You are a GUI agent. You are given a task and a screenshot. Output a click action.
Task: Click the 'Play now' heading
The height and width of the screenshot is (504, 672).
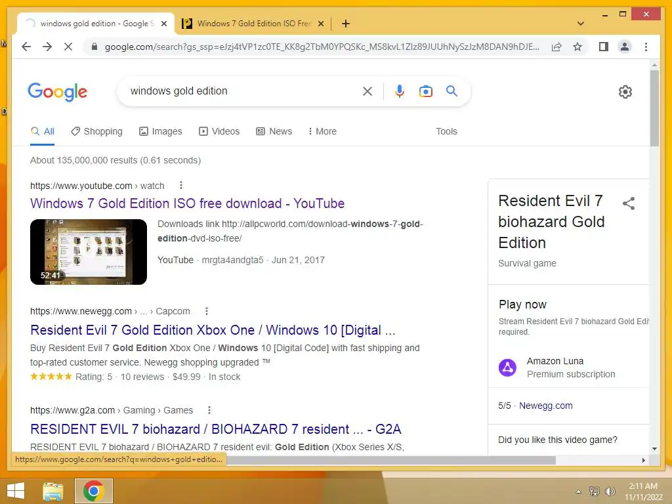522,304
